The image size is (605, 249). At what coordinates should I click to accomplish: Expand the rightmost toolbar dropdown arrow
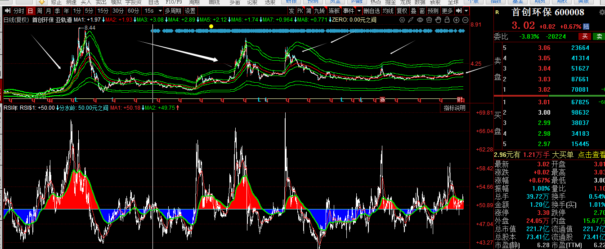466,10
